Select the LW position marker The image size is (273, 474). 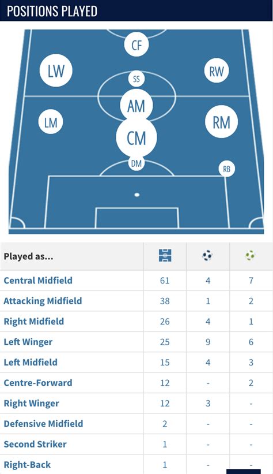tap(56, 71)
